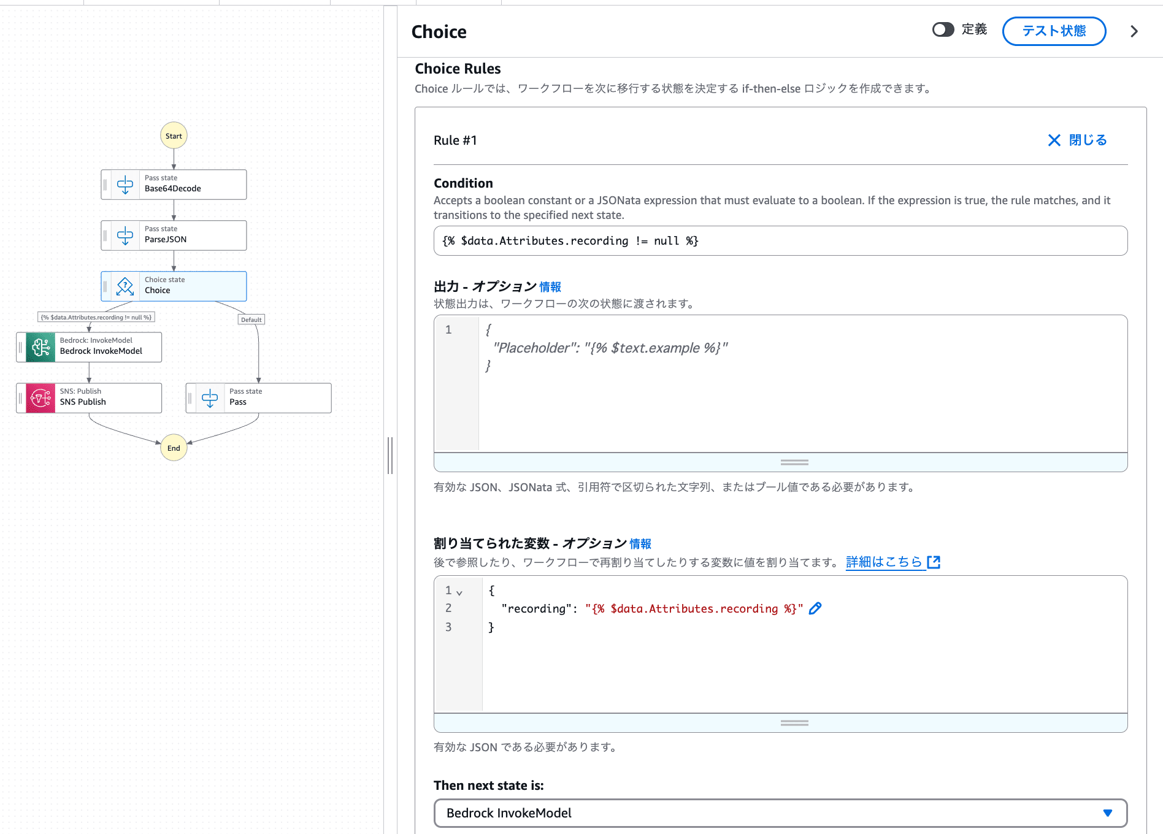The width and height of the screenshot is (1163, 834).
Task: Open the 情報 link beside 割り当てられた変数
Action: coord(640,544)
